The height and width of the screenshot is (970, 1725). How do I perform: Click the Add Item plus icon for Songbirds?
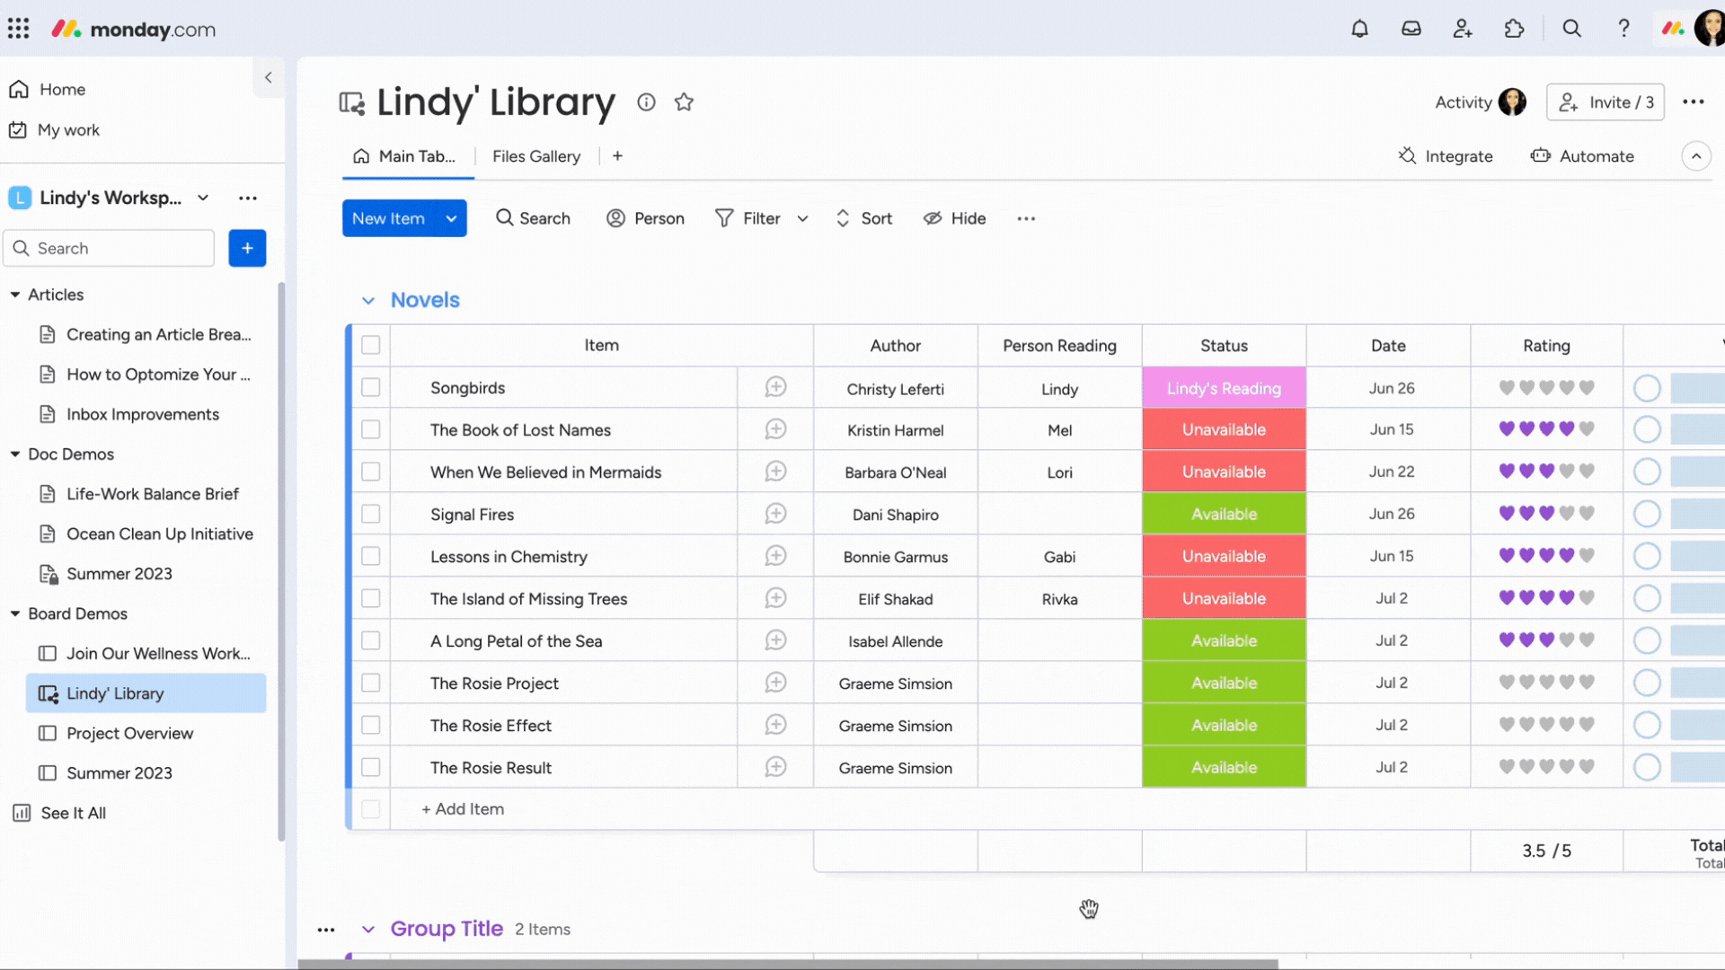tap(776, 386)
